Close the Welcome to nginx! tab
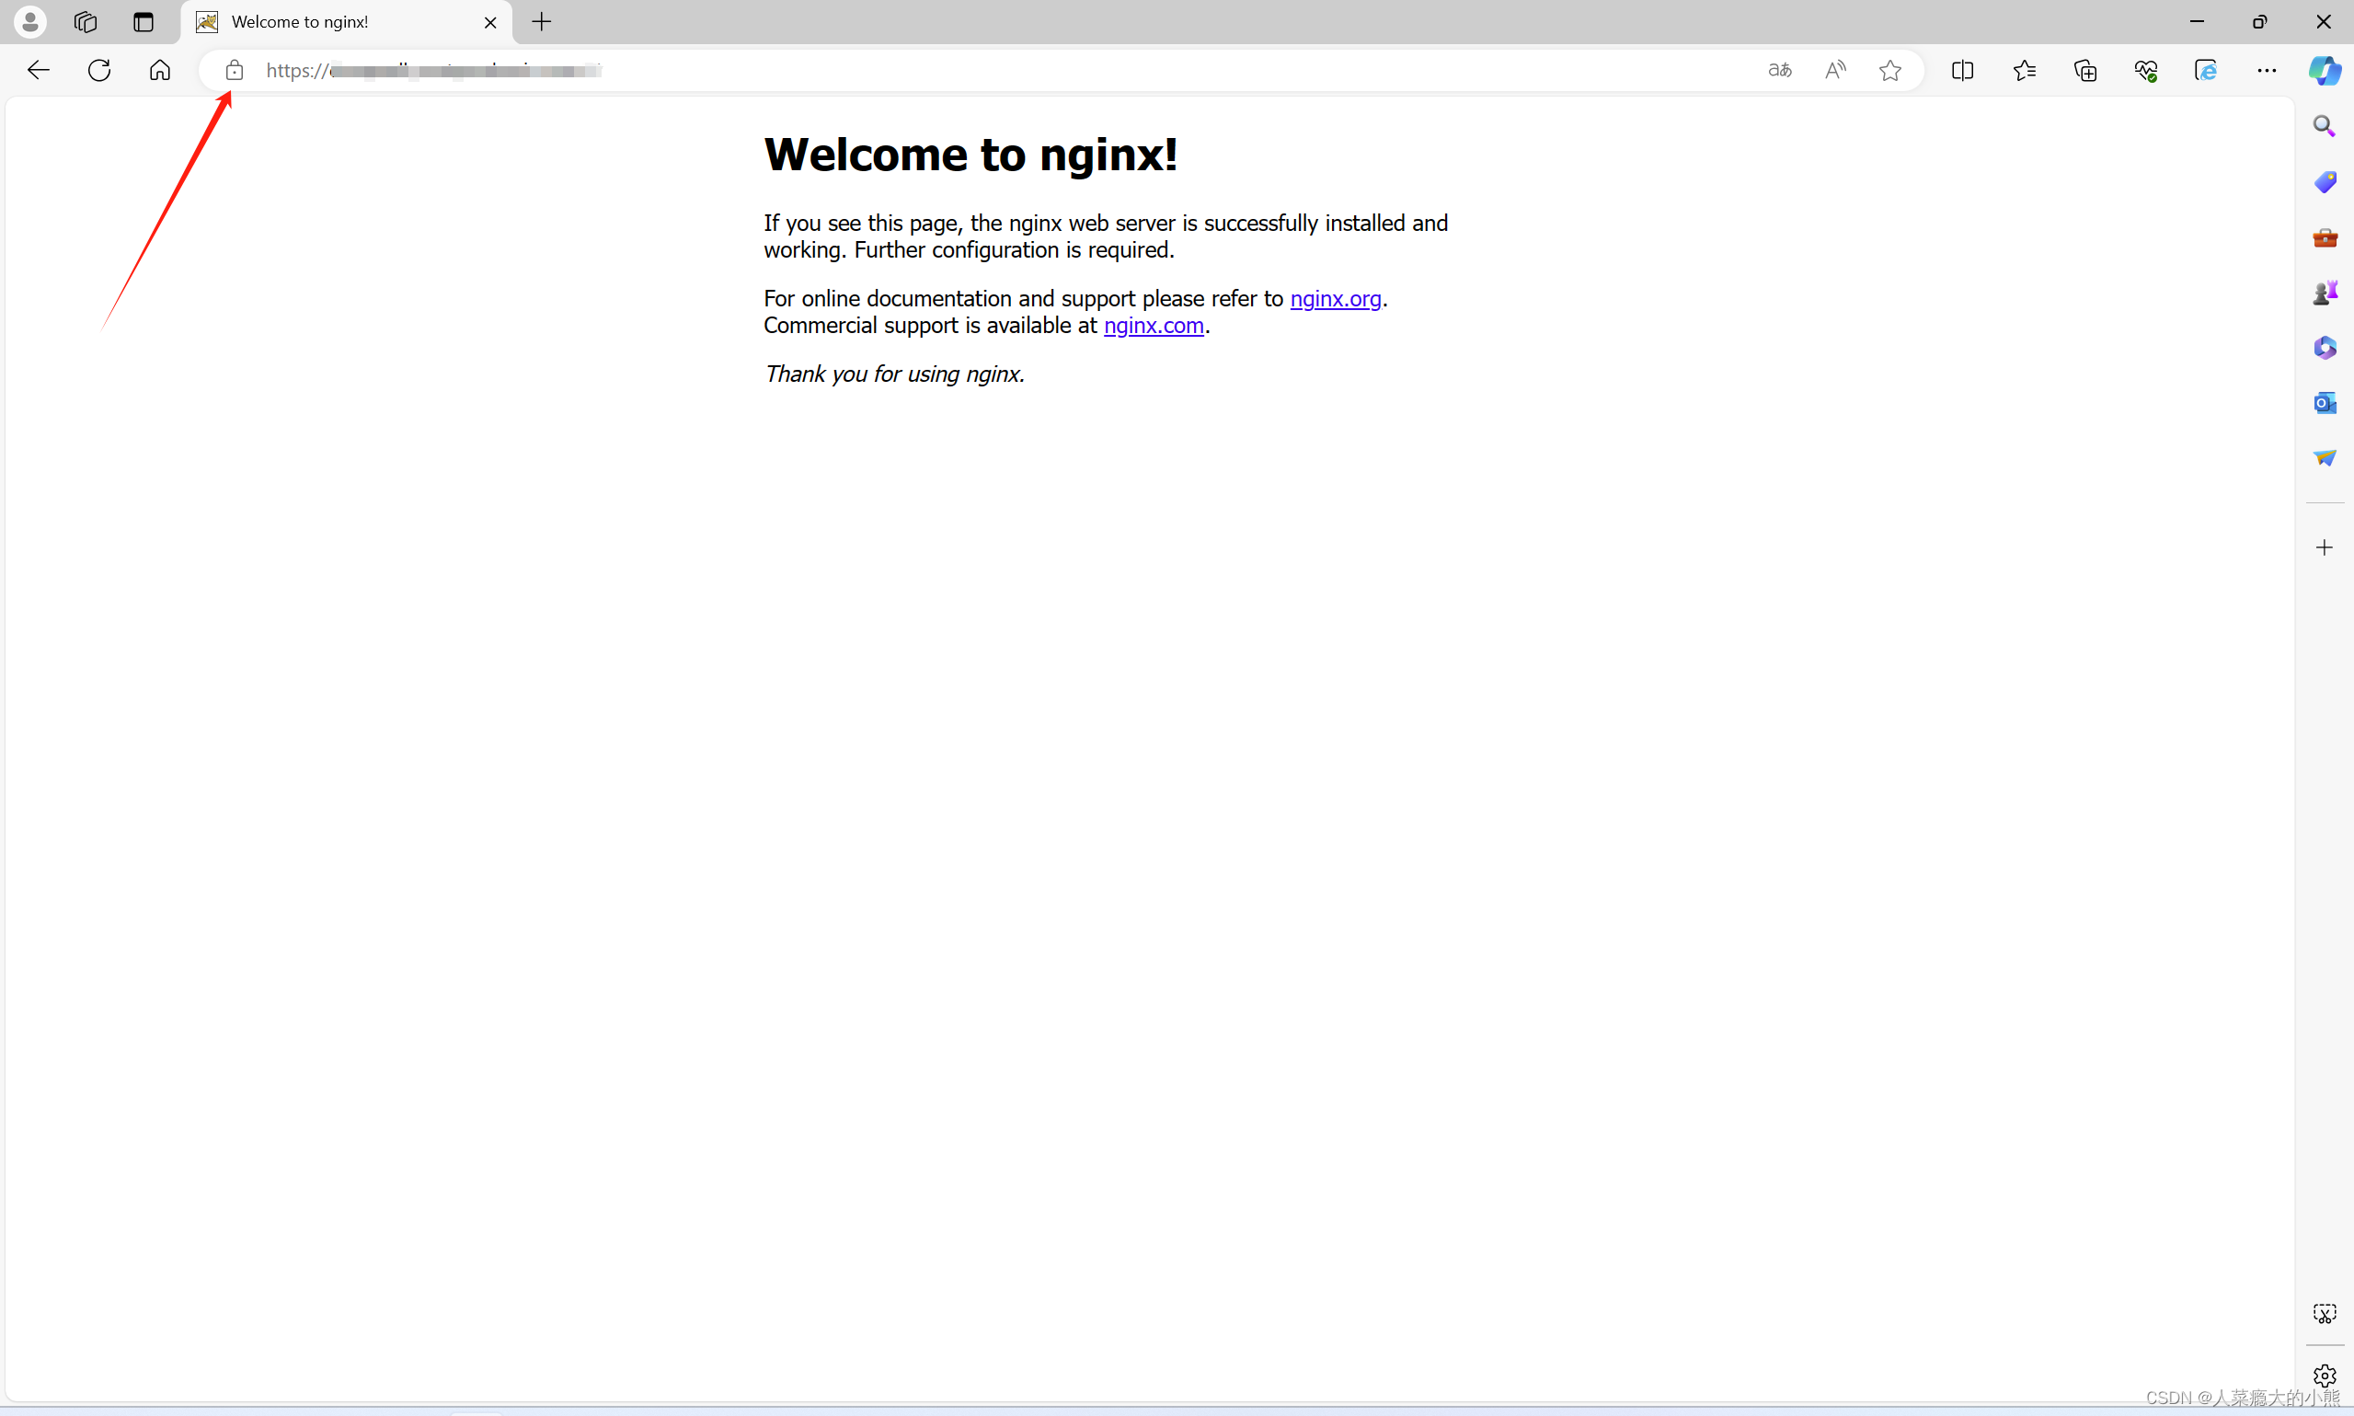Image resolution: width=2354 pixels, height=1416 pixels. (x=490, y=22)
